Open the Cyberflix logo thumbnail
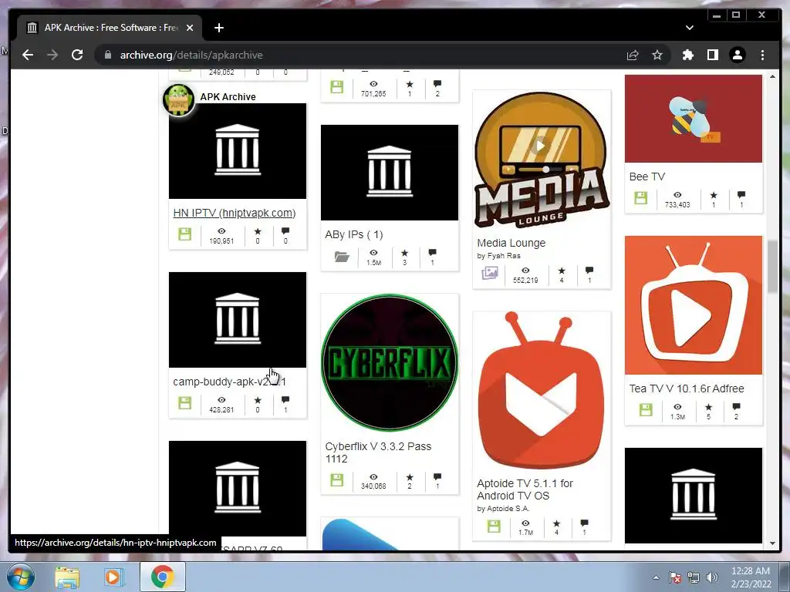 [390, 362]
